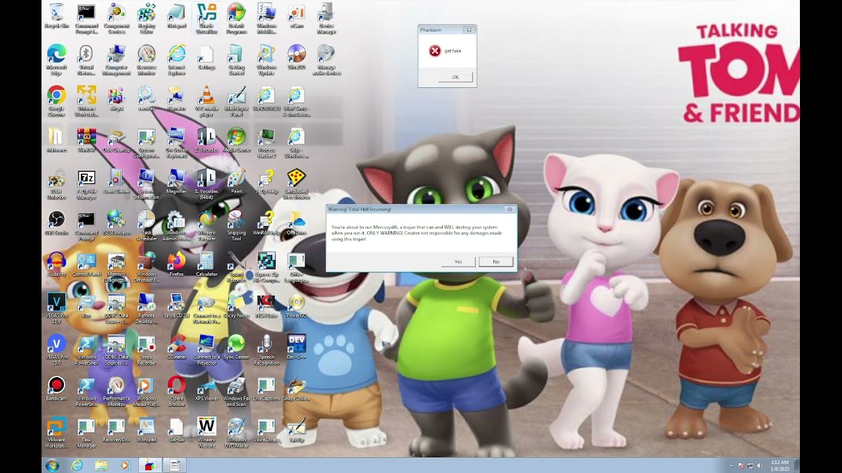Screen dimensions: 842x473
Task: Select the WinRAR desktop shortcut
Action: coord(86,140)
